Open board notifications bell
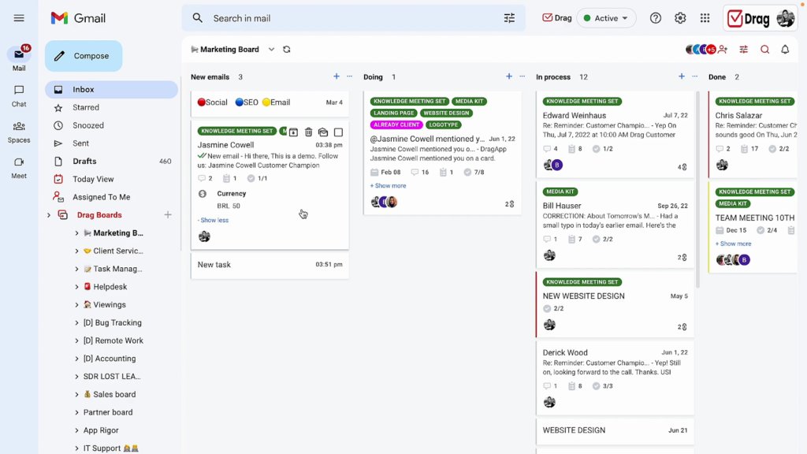The width and height of the screenshot is (807, 454). [785, 50]
